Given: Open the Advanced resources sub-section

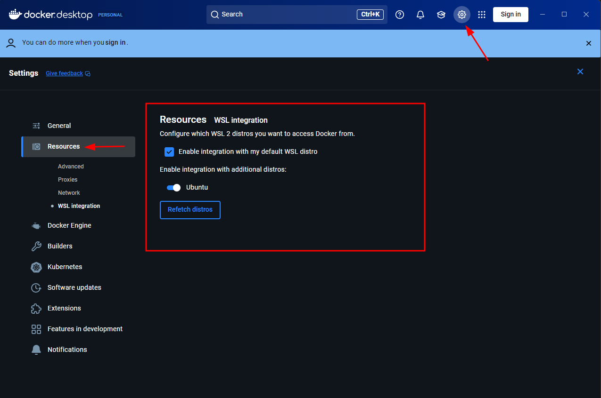Looking at the screenshot, I should 71,167.
